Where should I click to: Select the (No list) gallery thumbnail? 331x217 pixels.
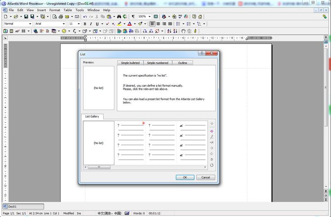click(99, 143)
